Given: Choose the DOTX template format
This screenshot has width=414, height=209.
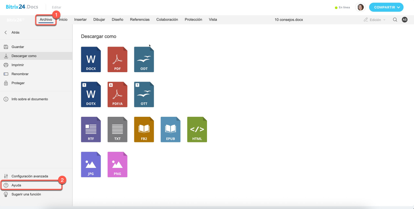Looking at the screenshot, I should click(91, 94).
